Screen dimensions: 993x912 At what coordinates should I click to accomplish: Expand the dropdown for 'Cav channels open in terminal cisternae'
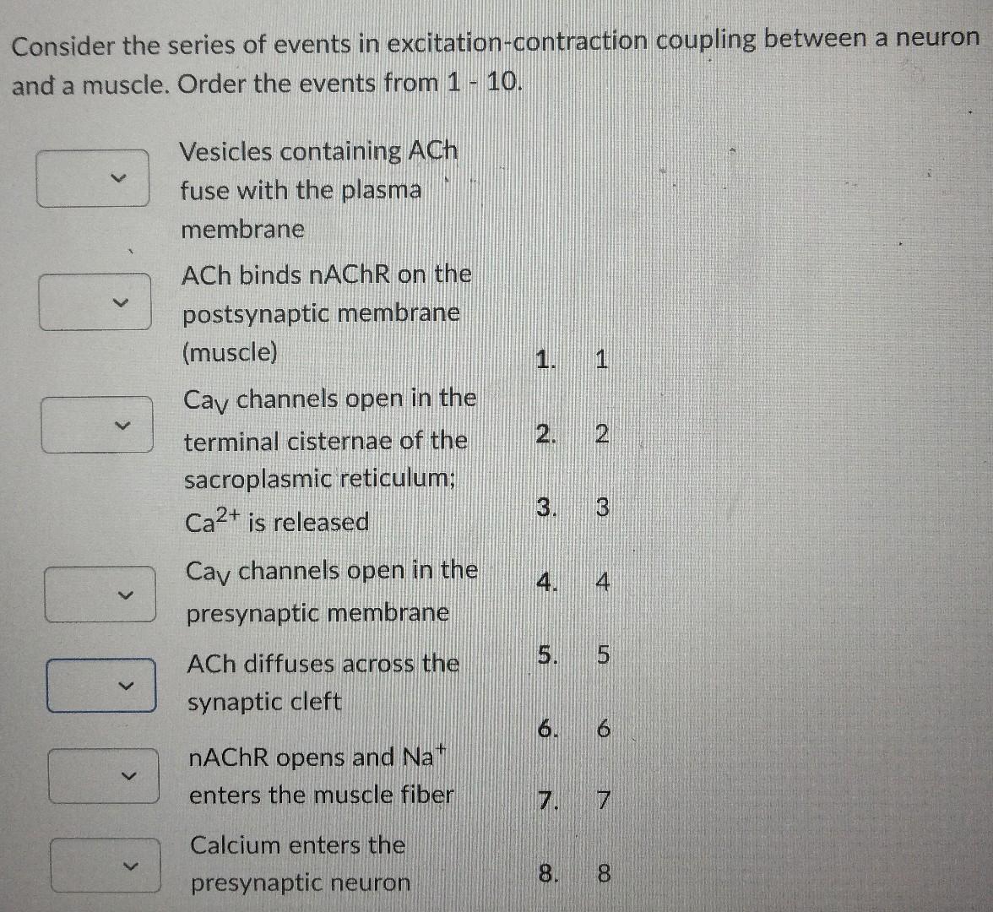click(95, 426)
